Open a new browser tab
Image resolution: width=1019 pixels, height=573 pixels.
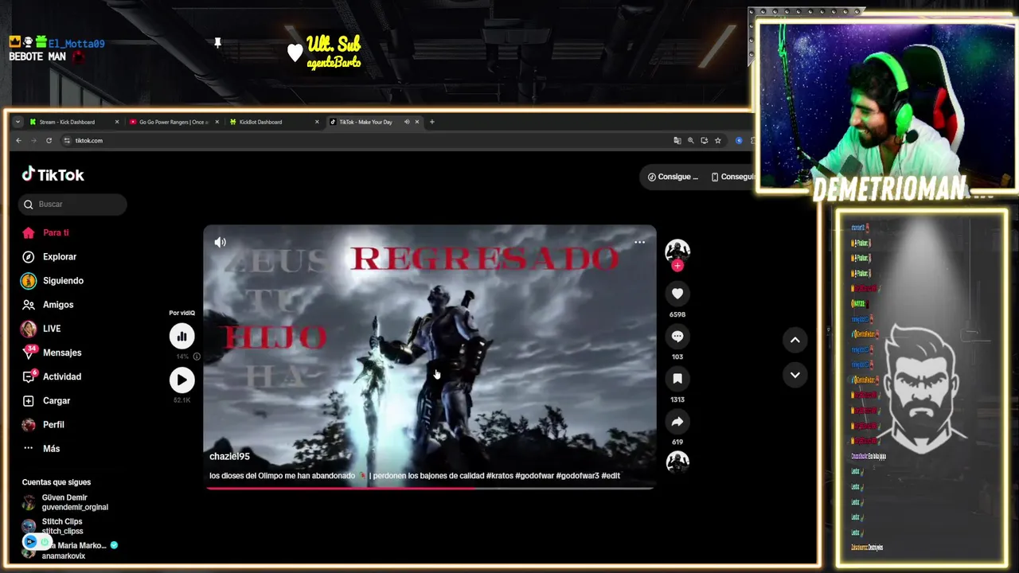tap(432, 122)
